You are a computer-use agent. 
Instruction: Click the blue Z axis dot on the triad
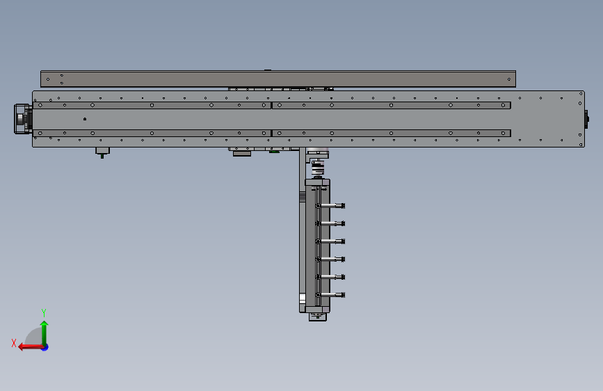click(45, 347)
